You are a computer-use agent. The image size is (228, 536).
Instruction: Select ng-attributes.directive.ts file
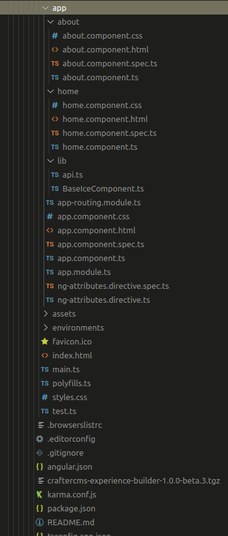[x=104, y=300]
